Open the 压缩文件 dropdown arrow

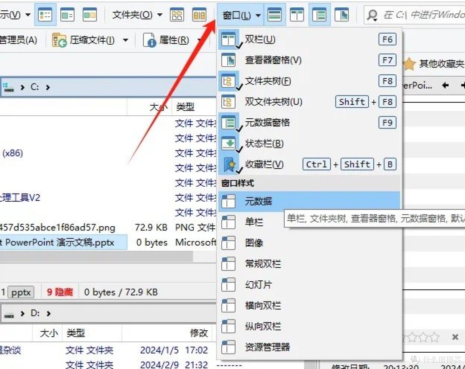pyautogui.click(x=125, y=39)
